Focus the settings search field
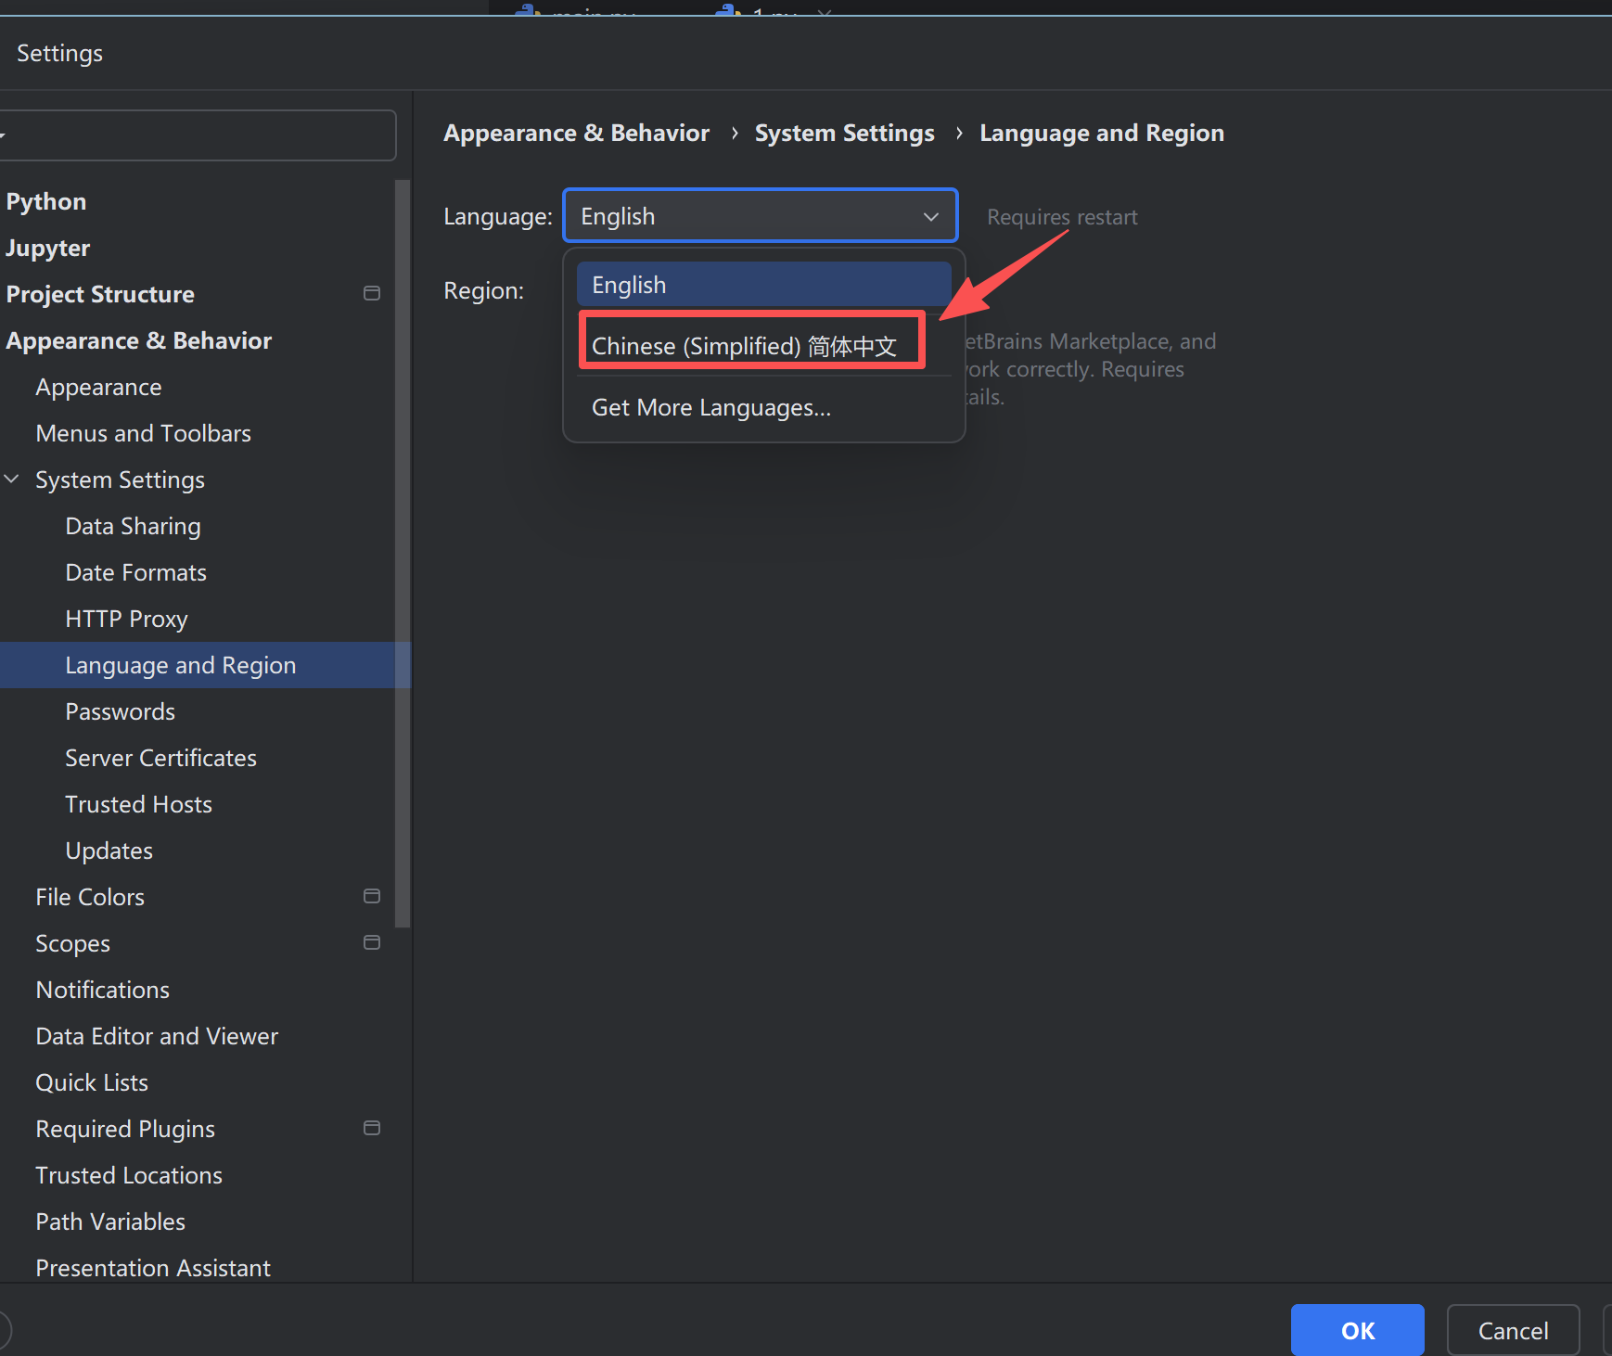This screenshot has height=1356, width=1612. pyautogui.click(x=199, y=135)
